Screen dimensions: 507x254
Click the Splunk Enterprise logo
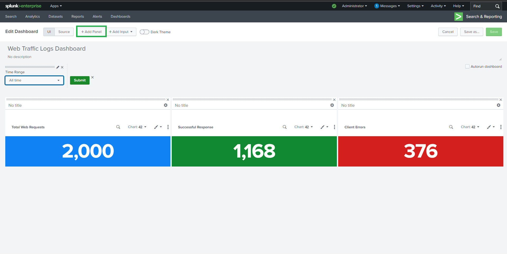point(23,6)
